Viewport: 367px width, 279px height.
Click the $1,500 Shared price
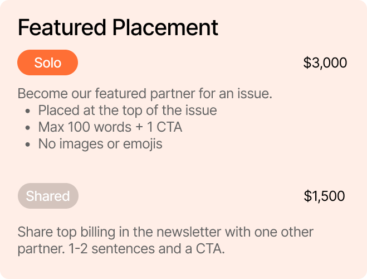(x=324, y=196)
